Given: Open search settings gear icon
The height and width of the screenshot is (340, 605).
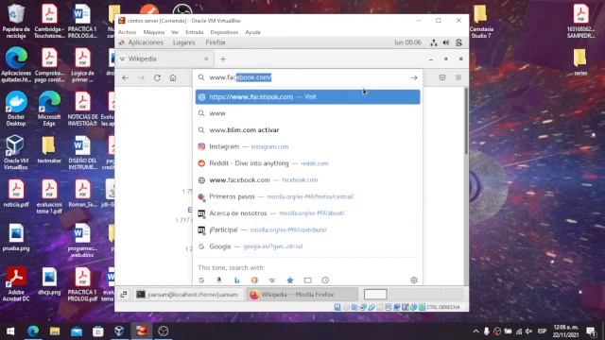Looking at the screenshot, I should (x=414, y=280).
